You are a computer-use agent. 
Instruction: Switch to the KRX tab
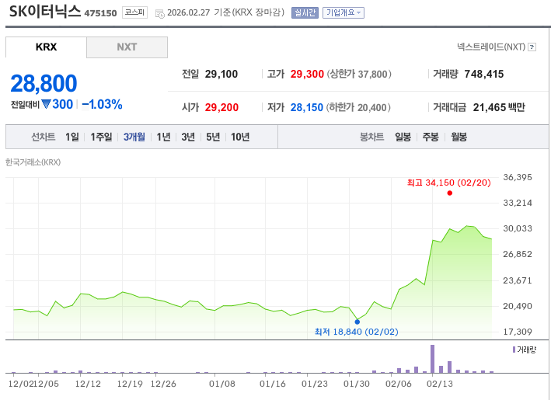(x=46, y=47)
